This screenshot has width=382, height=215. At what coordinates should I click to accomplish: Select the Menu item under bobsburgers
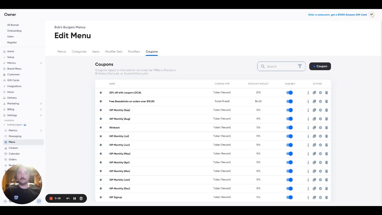(x=23, y=142)
